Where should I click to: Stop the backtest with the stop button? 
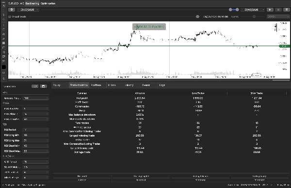[278, 10]
